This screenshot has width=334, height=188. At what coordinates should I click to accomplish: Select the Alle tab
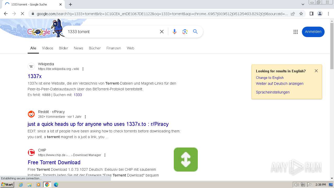33,48
